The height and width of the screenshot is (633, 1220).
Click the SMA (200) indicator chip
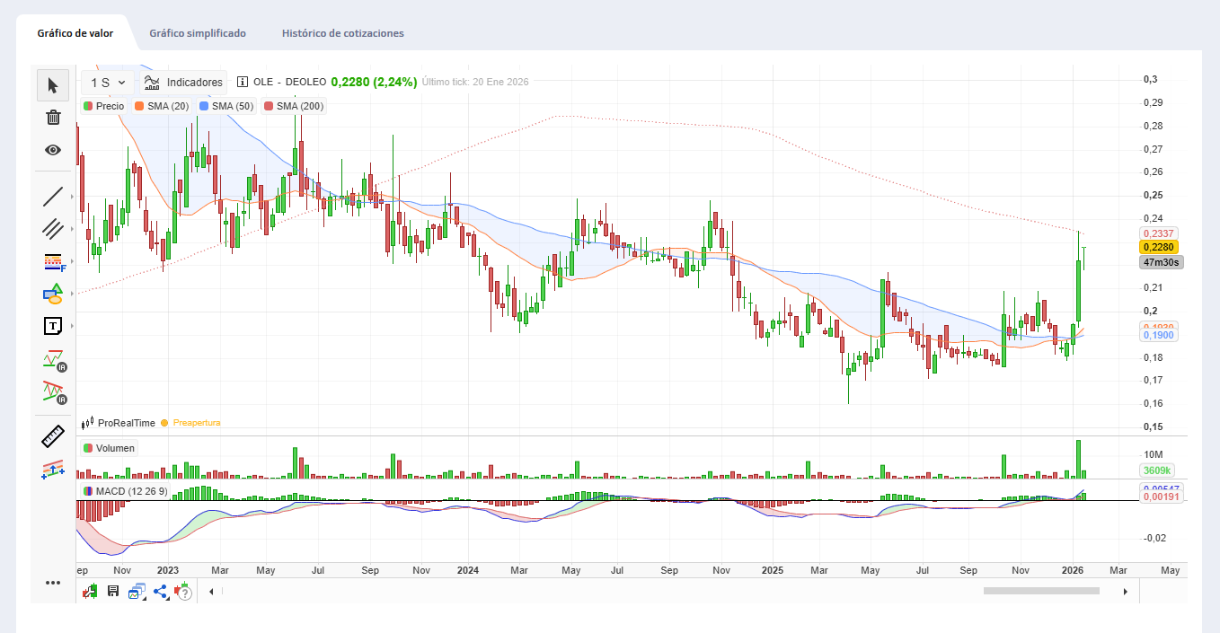[295, 106]
